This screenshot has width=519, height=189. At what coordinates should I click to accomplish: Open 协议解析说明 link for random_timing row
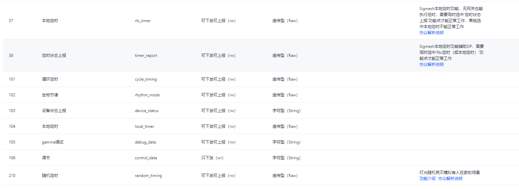(x=450, y=179)
